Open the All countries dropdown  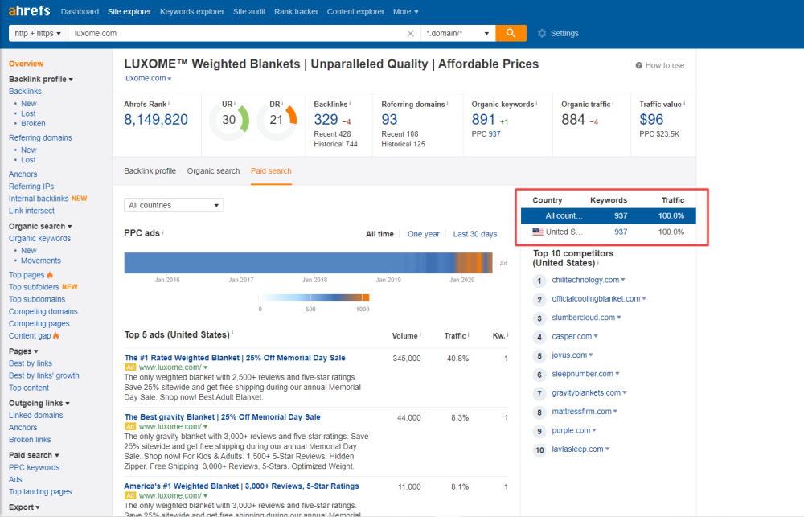tap(174, 205)
